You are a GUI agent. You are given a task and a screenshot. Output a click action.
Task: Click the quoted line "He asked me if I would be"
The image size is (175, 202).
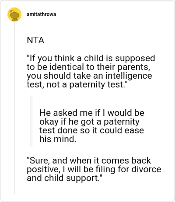92,113
